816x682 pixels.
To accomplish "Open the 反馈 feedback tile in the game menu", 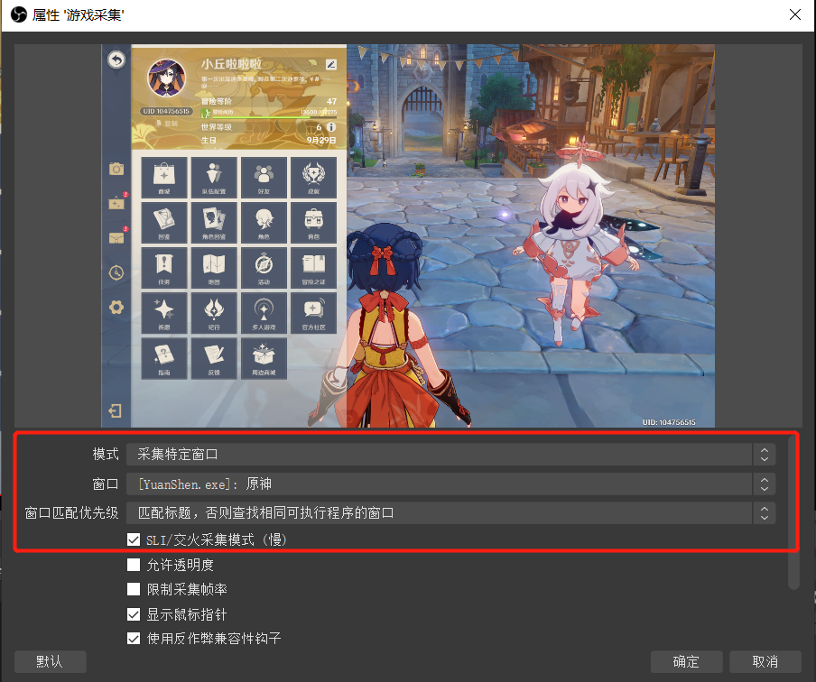I will [214, 358].
